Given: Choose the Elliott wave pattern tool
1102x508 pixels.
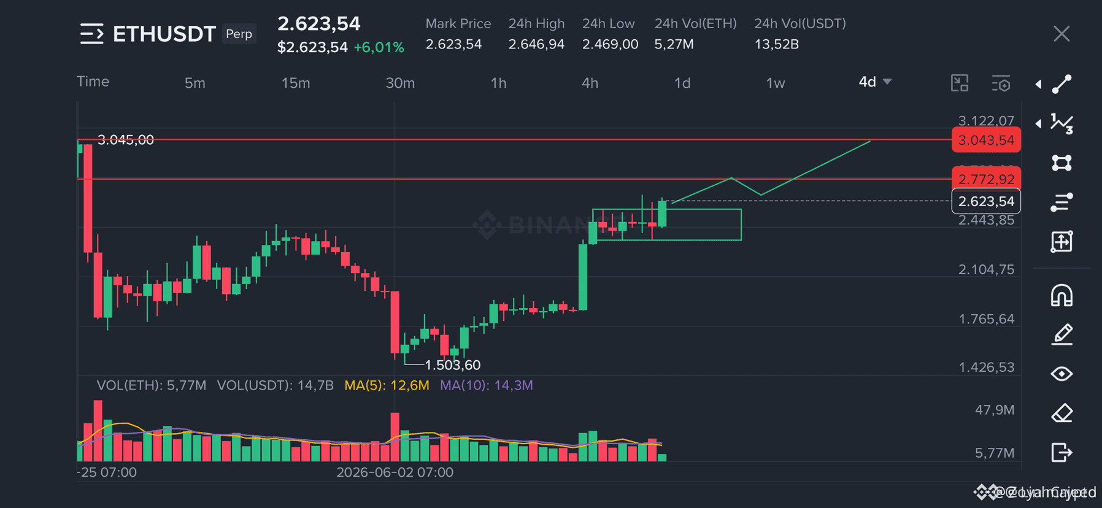Looking at the screenshot, I should point(1062,123).
